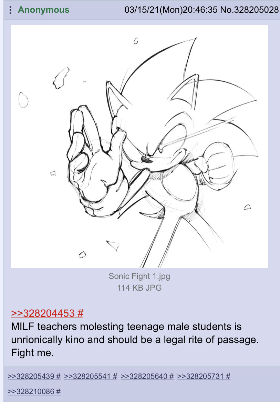280x402 pixels.
Task: Expand the Sonic sketch image thumbnail
Action: 139,147
